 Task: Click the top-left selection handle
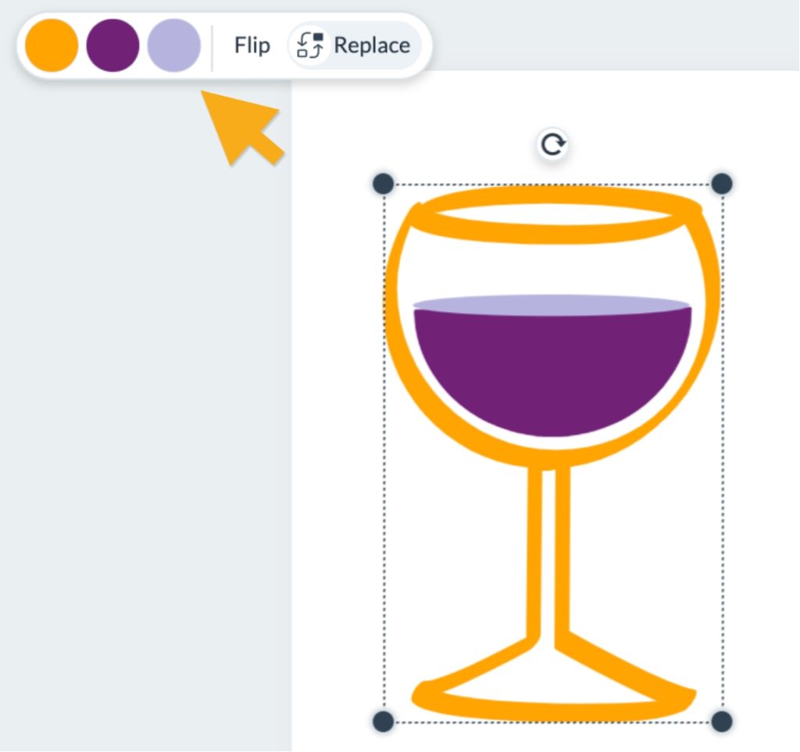pos(384,184)
